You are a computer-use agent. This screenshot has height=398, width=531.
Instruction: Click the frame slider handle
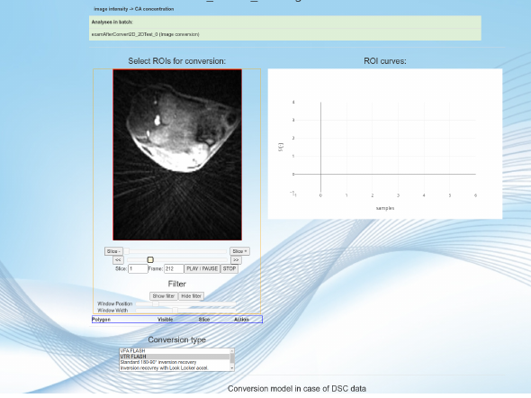pyautogui.click(x=150, y=260)
